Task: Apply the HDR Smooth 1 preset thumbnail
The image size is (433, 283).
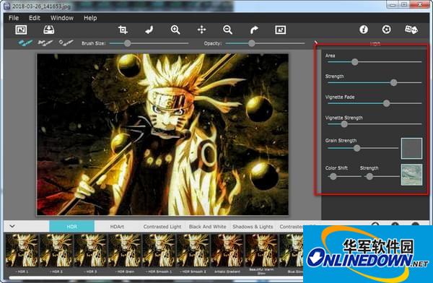Action: tap(159, 251)
